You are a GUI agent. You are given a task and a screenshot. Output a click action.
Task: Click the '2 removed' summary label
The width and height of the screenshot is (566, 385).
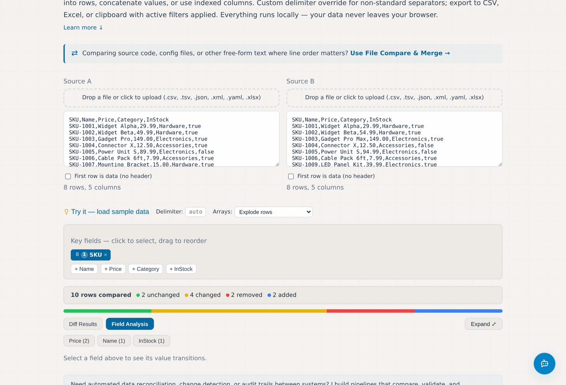[x=244, y=295]
